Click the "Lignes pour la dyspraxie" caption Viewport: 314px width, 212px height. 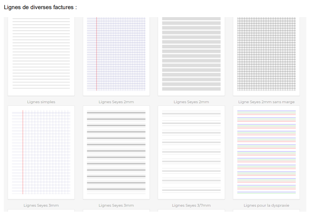point(266,206)
